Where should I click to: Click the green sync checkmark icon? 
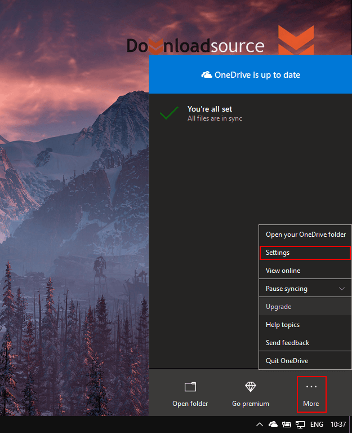point(169,113)
